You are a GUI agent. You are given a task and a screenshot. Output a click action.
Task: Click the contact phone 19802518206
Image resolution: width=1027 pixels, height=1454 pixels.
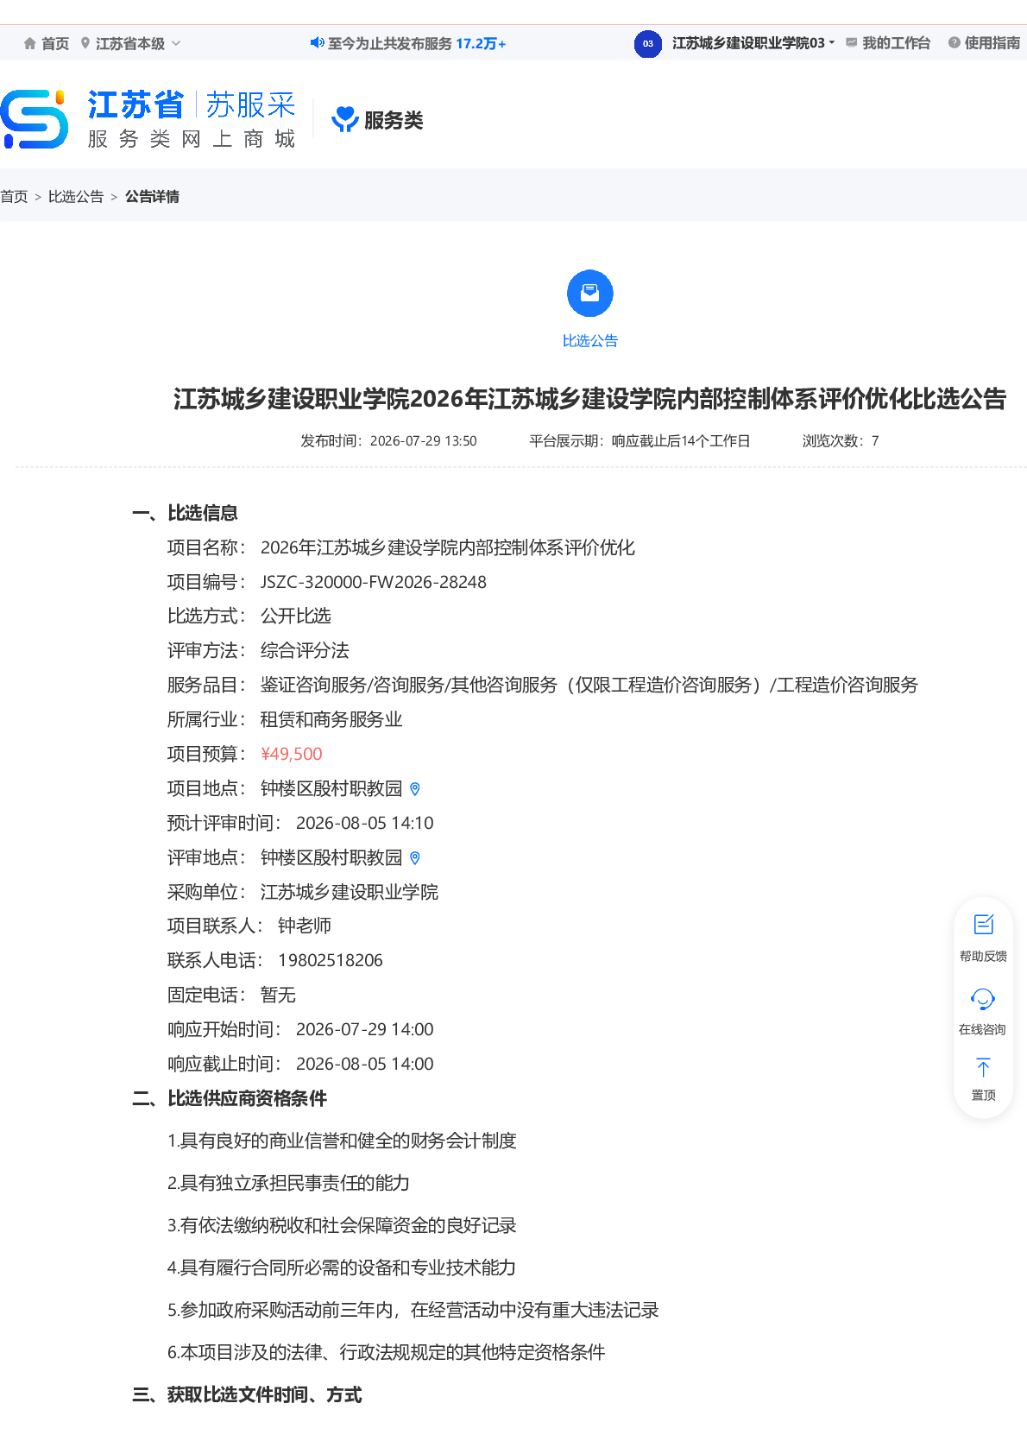pos(331,960)
